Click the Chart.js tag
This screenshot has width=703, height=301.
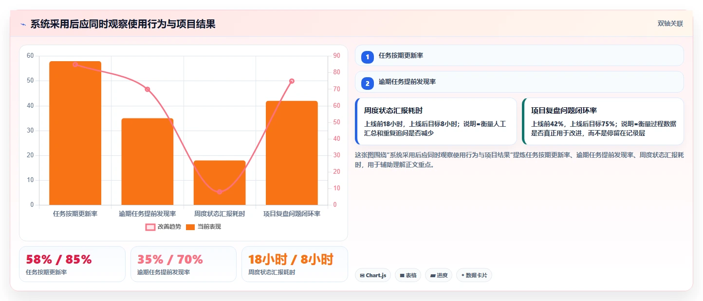click(373, 275)
